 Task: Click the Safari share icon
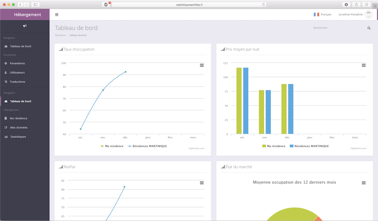coord(356,5)
